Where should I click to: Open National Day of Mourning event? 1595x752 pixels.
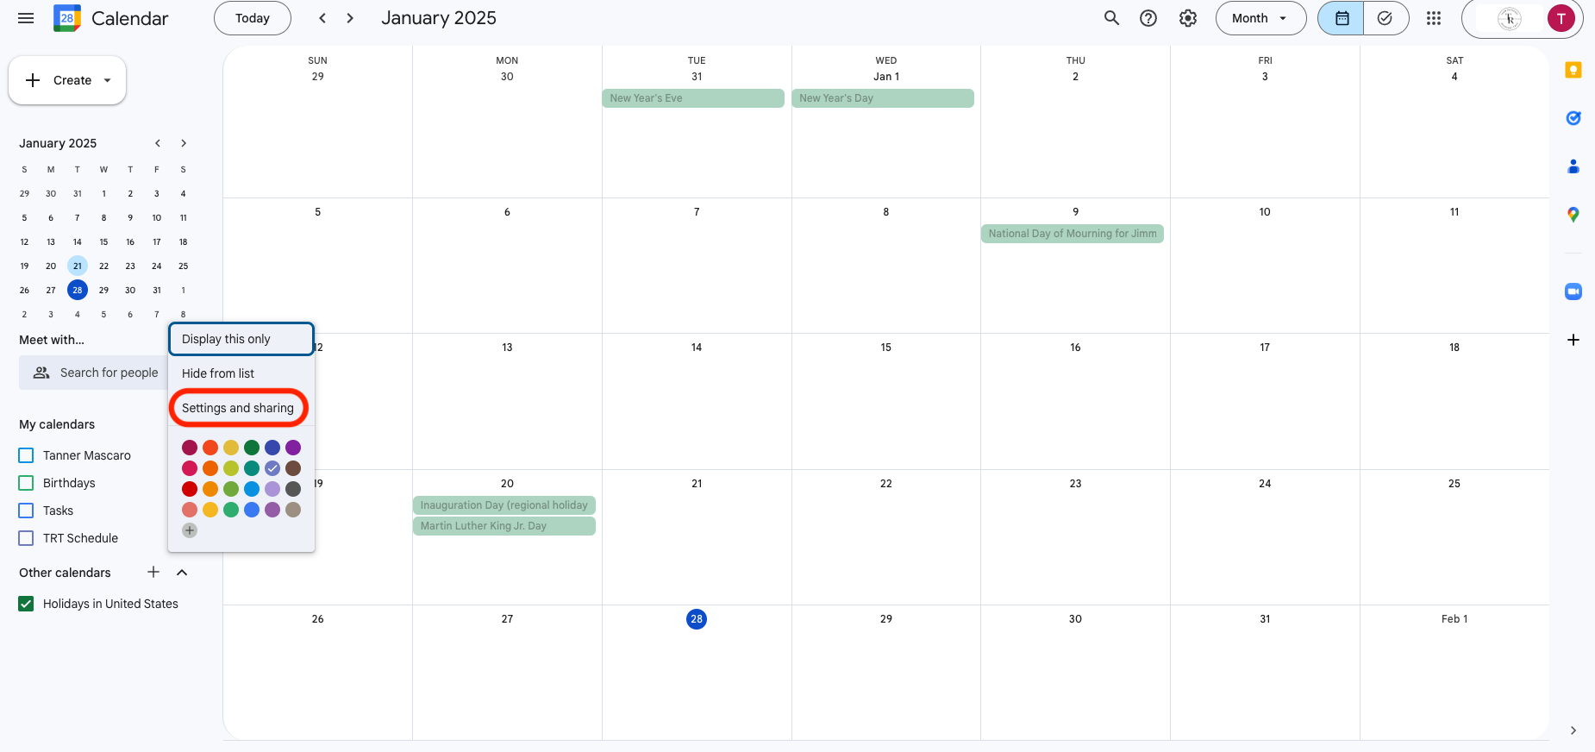(1073, 234)
